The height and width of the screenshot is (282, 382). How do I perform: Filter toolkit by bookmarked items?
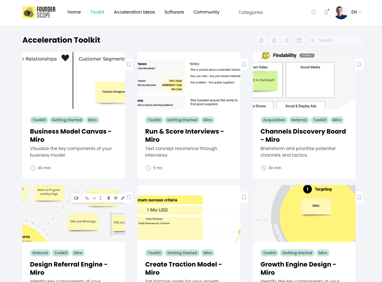tap(287, 40)
